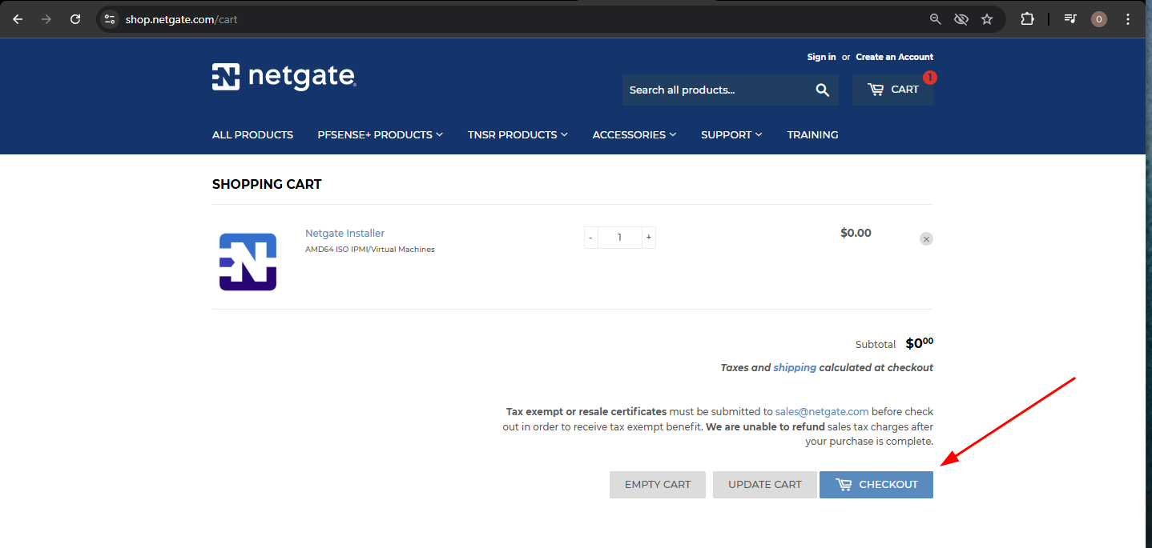This screenshot has height=548, width=1152.
Task: Open Chrome three-dot menu
Action: tap(1128, 19)
